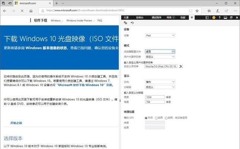Undock DevTools into separate window
Viewport: 240px width, 149px height.
[x=231, y=18]
